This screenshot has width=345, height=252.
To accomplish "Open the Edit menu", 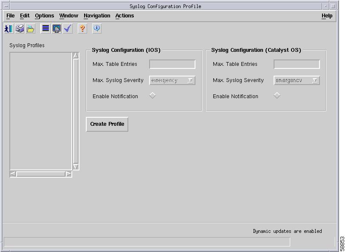I will coord(25,16).
